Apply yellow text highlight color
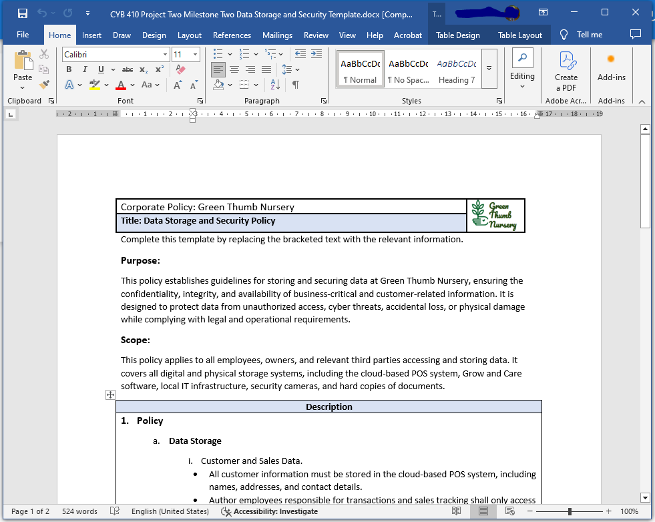The height and width of the screenshot is (522, 655). coord(95,85)
